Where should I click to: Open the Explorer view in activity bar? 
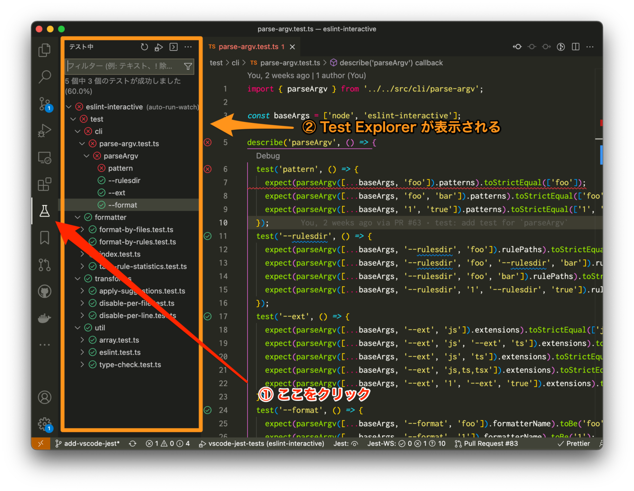coord(44,50)
